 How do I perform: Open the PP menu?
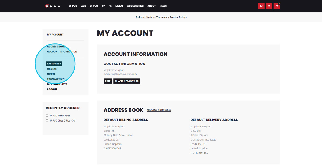point(103,6)
